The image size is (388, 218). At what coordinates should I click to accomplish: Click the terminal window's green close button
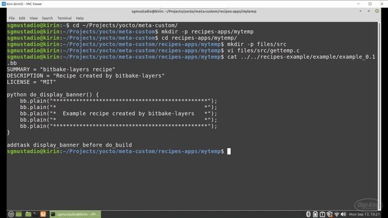tap(377, 11)
